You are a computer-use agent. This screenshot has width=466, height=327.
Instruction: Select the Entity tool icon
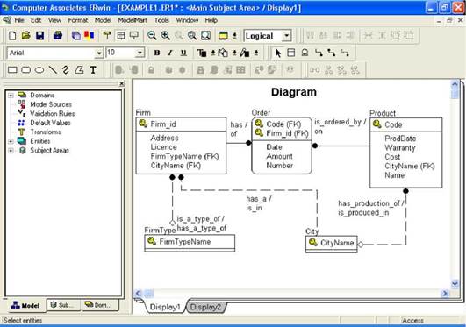pyautogui.click(x=291, y=53)
